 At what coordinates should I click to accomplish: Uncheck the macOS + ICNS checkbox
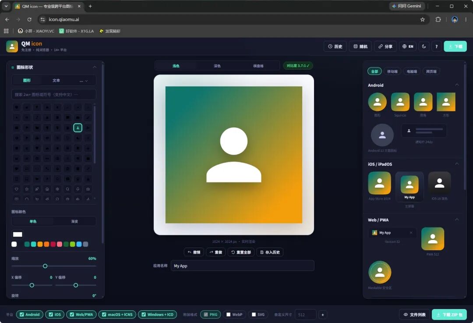click(x=104, y=315)
